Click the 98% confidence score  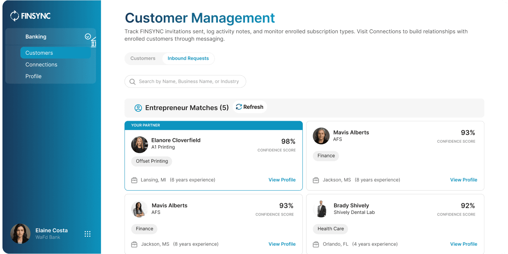[288, 142]
